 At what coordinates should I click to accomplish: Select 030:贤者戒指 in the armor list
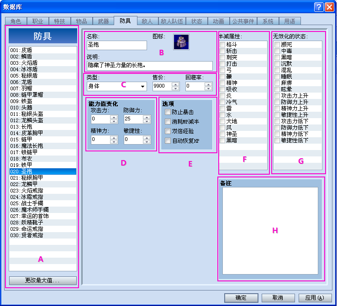(x=43, y=235)
